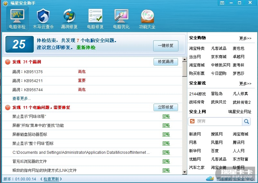Viewport: 258px width, 183px height.
Task: Open the 漏洞修复 Windows icon
Action: point(69,16)
